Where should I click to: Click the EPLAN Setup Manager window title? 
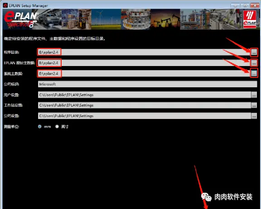coord(29,5)
